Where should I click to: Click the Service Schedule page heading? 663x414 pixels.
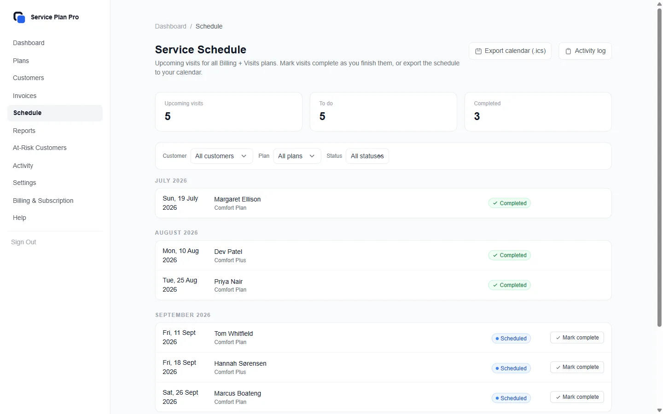click(x=201, y=50)
